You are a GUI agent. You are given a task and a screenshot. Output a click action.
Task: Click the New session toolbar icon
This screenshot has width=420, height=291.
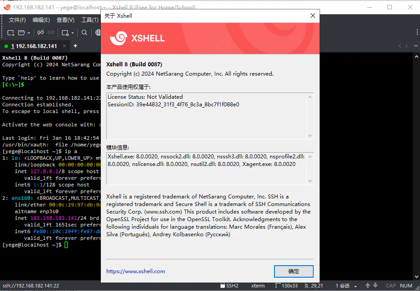point(11,32)
